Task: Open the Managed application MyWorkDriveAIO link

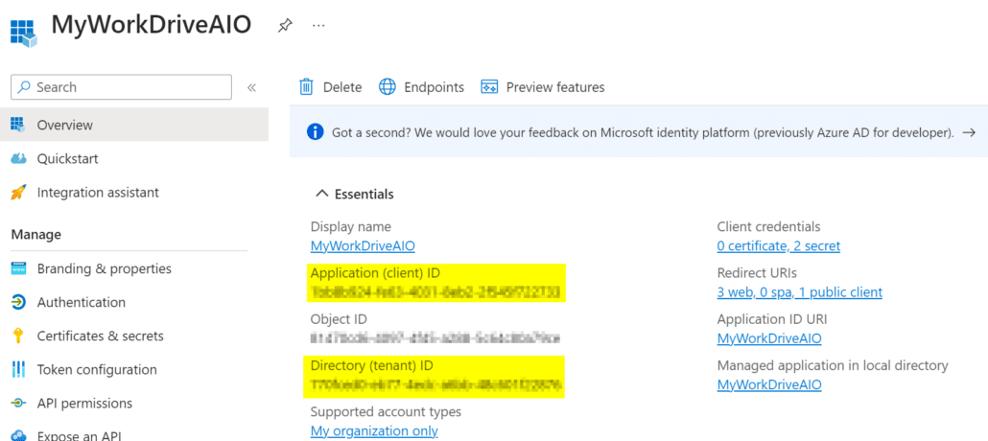Action: (769, 385)
